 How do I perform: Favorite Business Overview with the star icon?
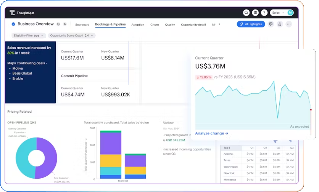(x=65, y=24)
